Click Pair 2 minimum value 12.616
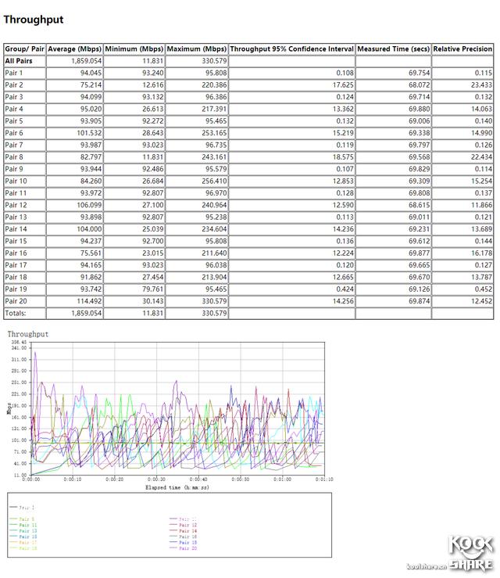Viewport: 500px width, 578px height. tap(153, 84)
